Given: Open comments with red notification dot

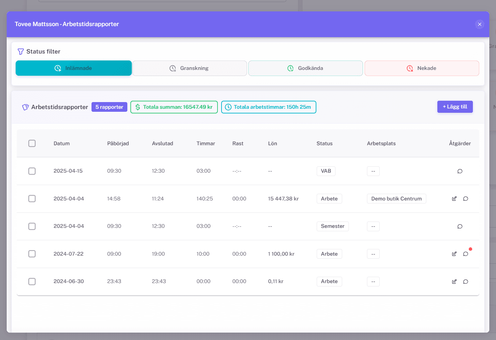Looking at the screenshot, I should [466, 254].
